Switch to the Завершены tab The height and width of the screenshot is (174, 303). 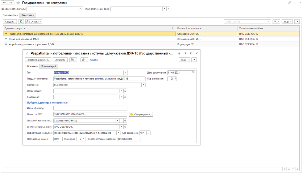click(28, 15)
